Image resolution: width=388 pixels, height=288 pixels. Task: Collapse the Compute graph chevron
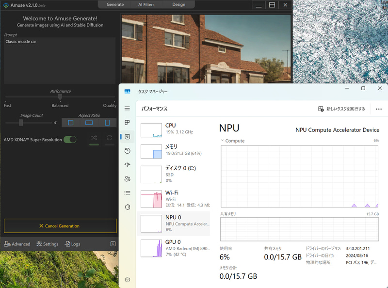222,141
